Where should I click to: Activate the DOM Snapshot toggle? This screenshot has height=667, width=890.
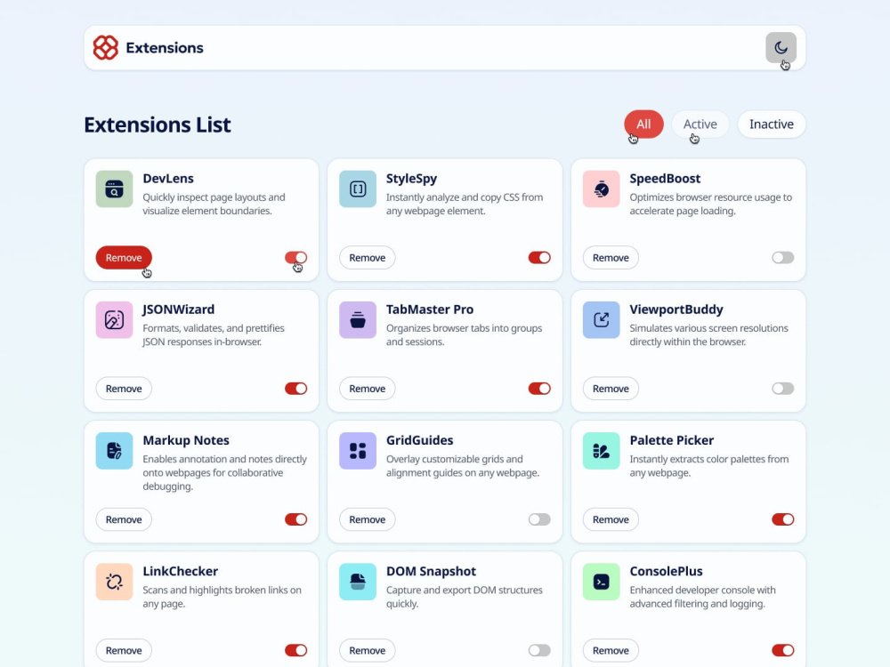[539, 651]
